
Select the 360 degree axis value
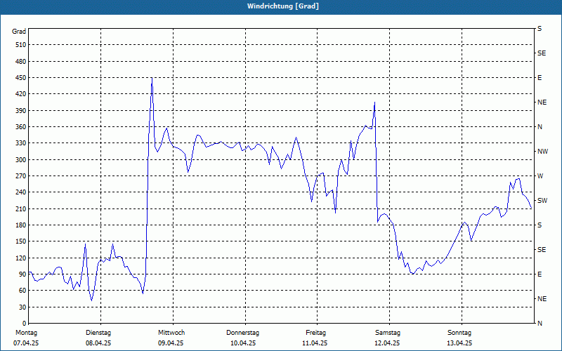point(20,127)
